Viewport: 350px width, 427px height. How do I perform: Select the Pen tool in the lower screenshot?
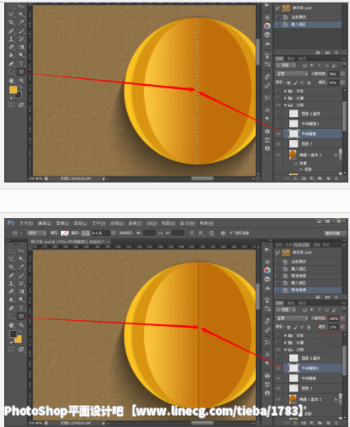(x=11, y=308)
